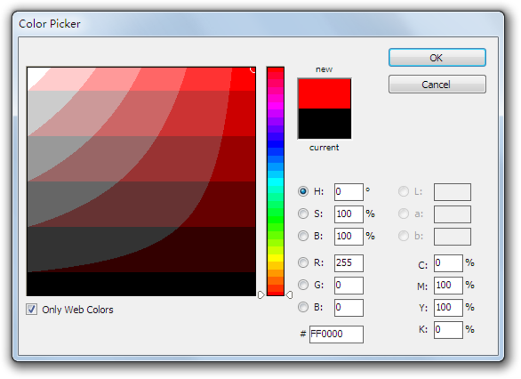This screenshot has height=379, width=521.
Task: Click the Cancel button
Action: click(437, 84)
